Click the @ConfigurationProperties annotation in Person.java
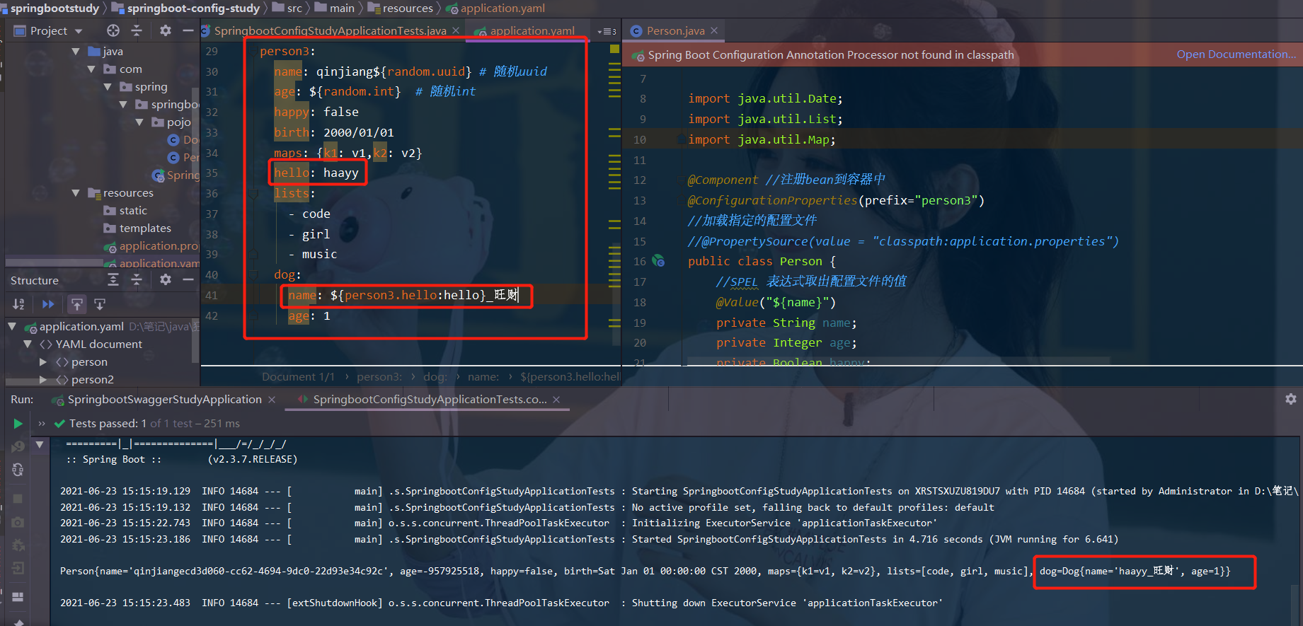1303x626 pixels. click(x=772, y=200)
